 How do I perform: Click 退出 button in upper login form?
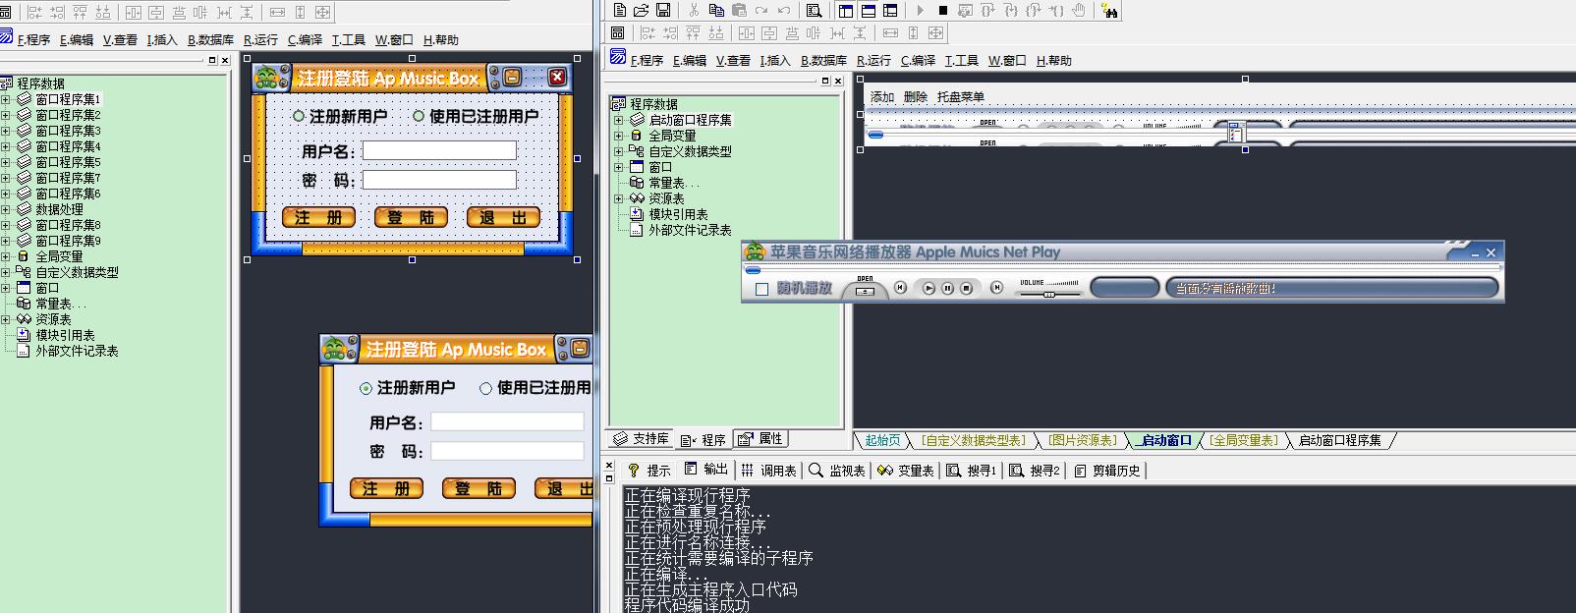pos(503,217)
